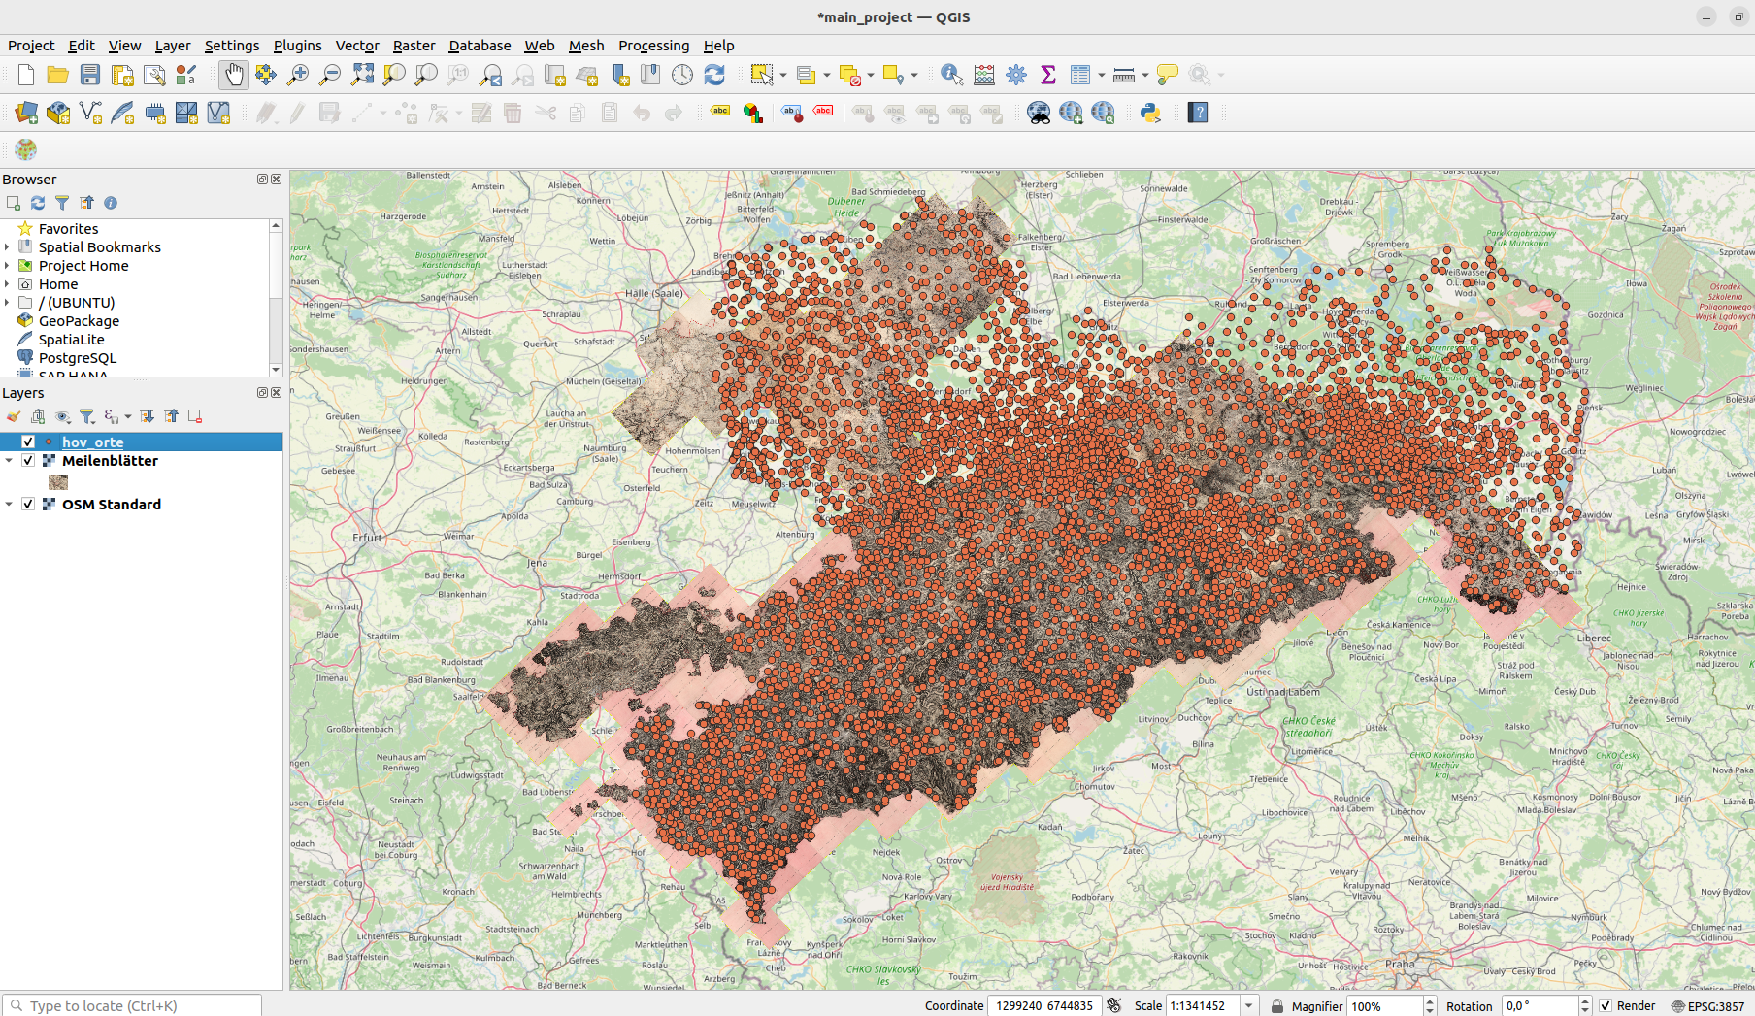Open the Identify Features tool

[950, 75]
